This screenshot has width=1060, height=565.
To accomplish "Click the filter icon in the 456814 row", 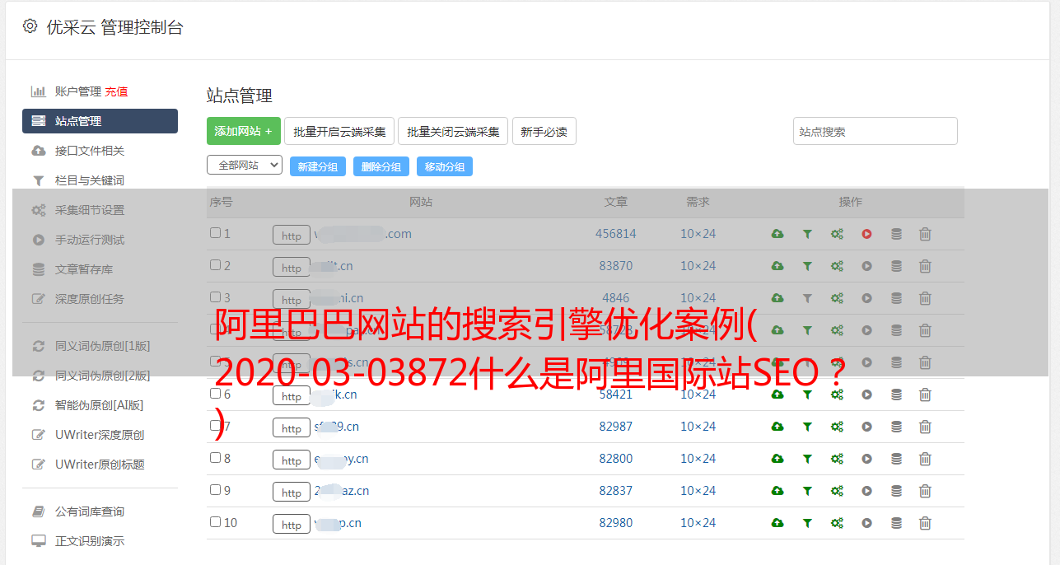I will click(807, 234).
